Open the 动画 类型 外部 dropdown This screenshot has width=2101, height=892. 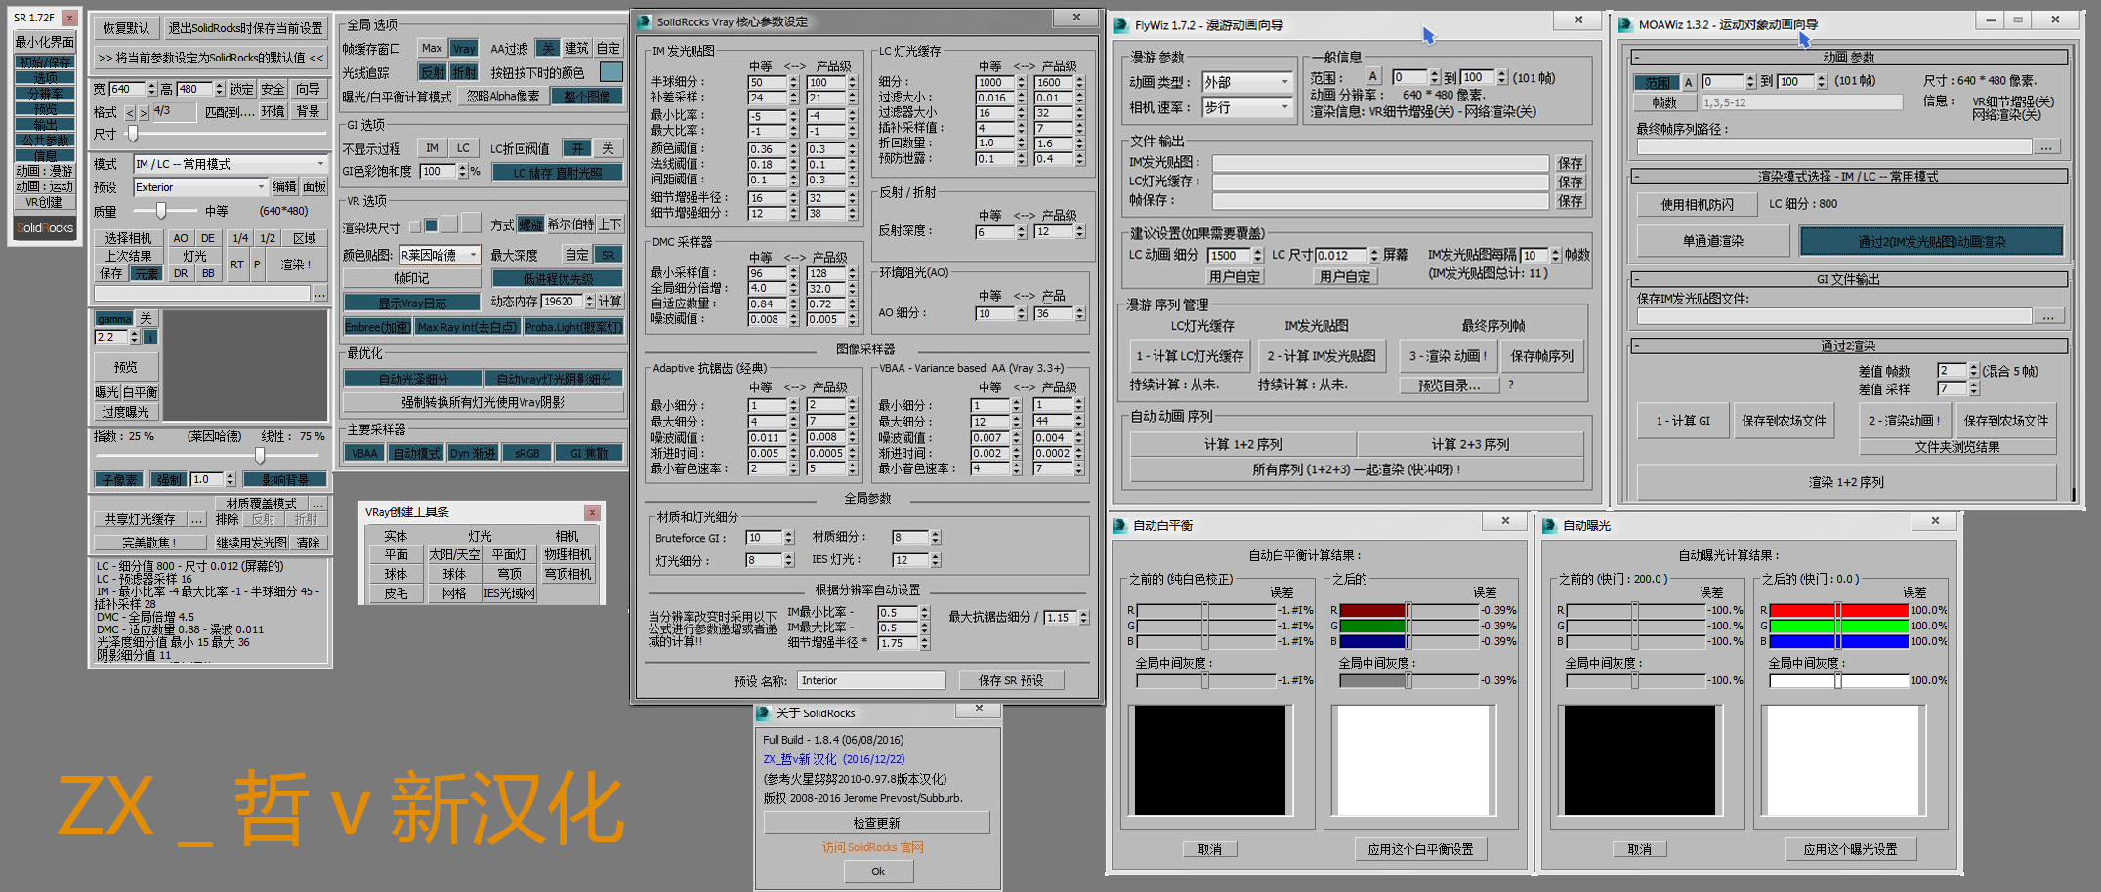coord(1246,82)
